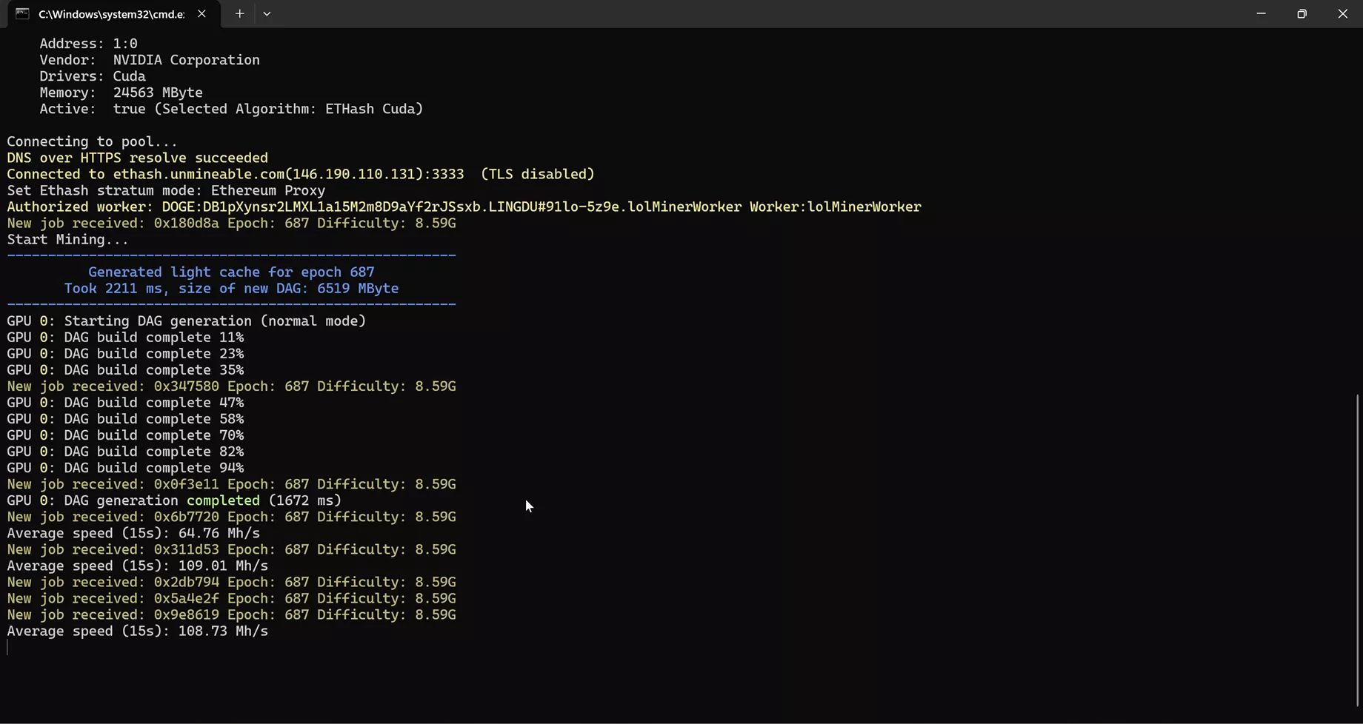
Task: Click the job 0x5a4e2f received line
Action: point(231,597)
